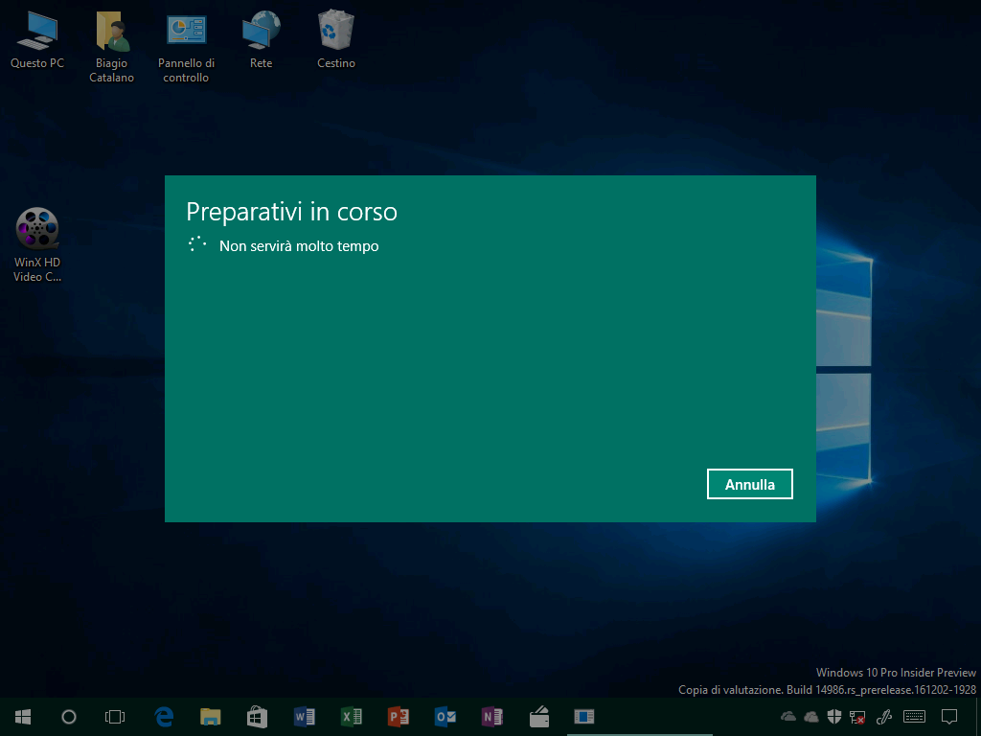Open the Rete network desktop icon
Screen dimensions: 981x736
coord(261,38)
